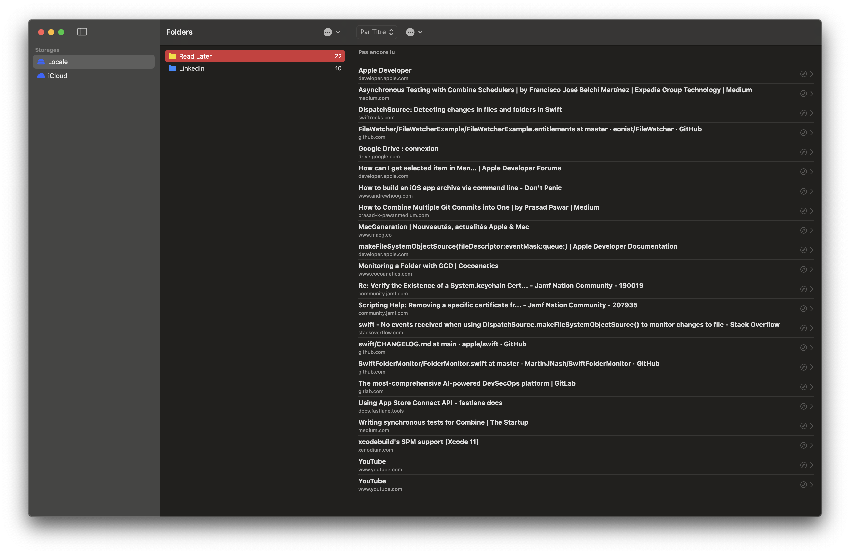Click the forward arrow icon for DispatchSource entry

point(812,113)
